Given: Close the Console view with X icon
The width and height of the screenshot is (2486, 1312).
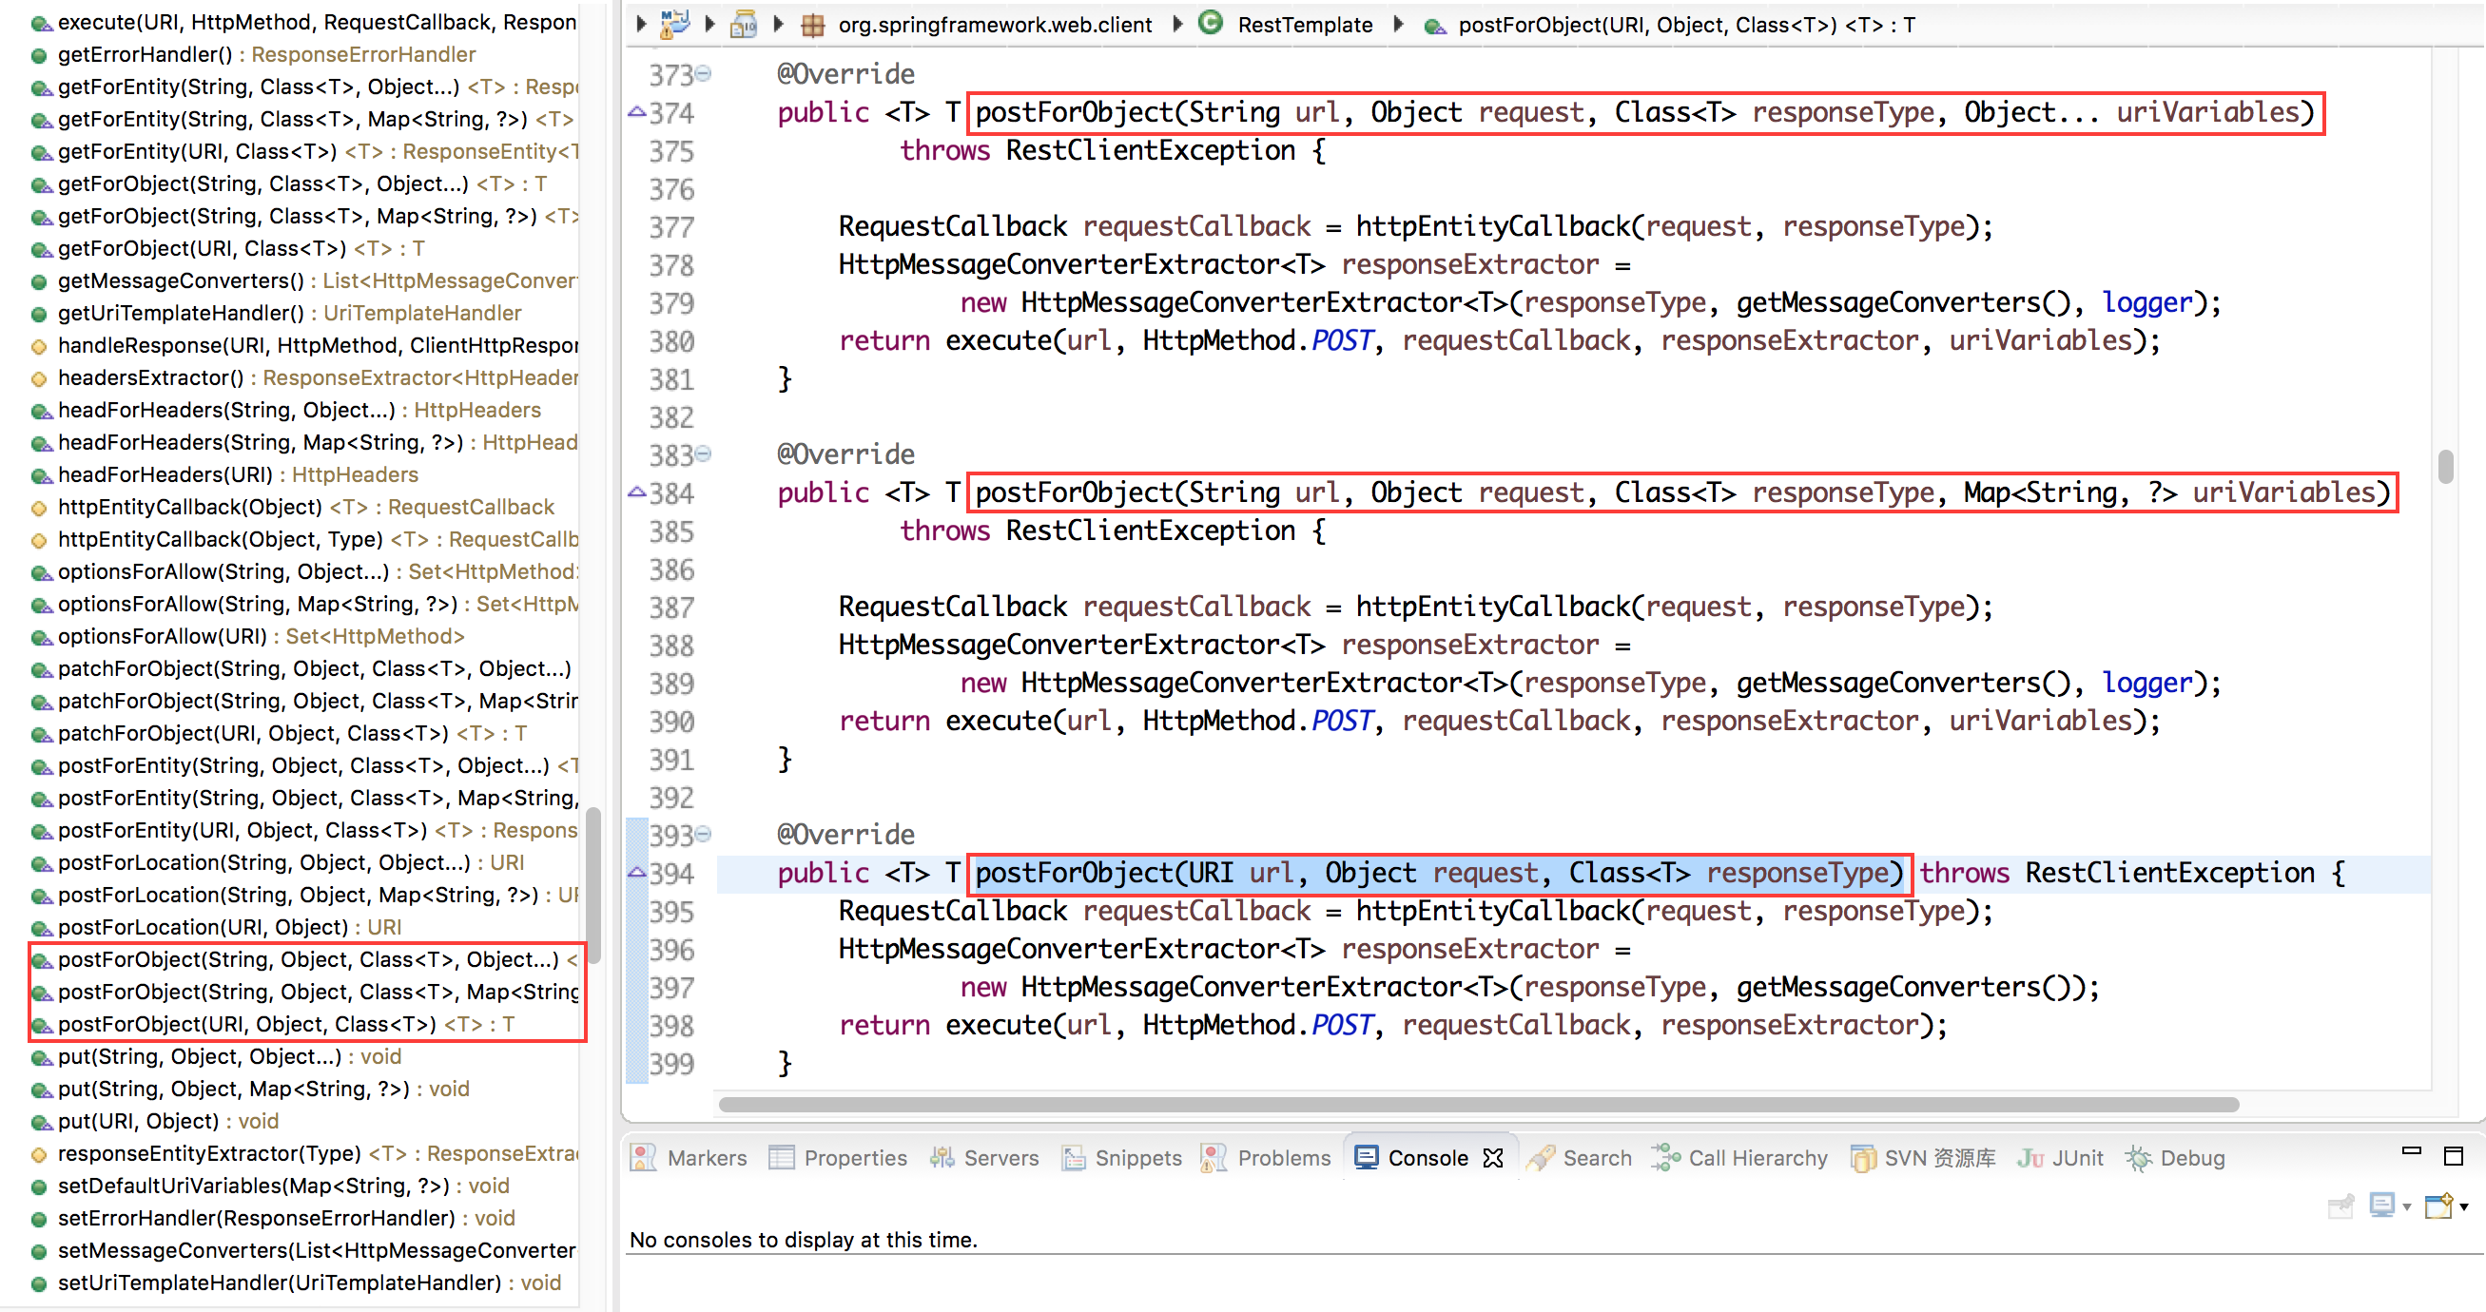Looking at the screenshot, I should (1493, 1159).
